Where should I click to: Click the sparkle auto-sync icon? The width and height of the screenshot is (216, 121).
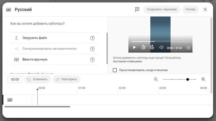16,49
